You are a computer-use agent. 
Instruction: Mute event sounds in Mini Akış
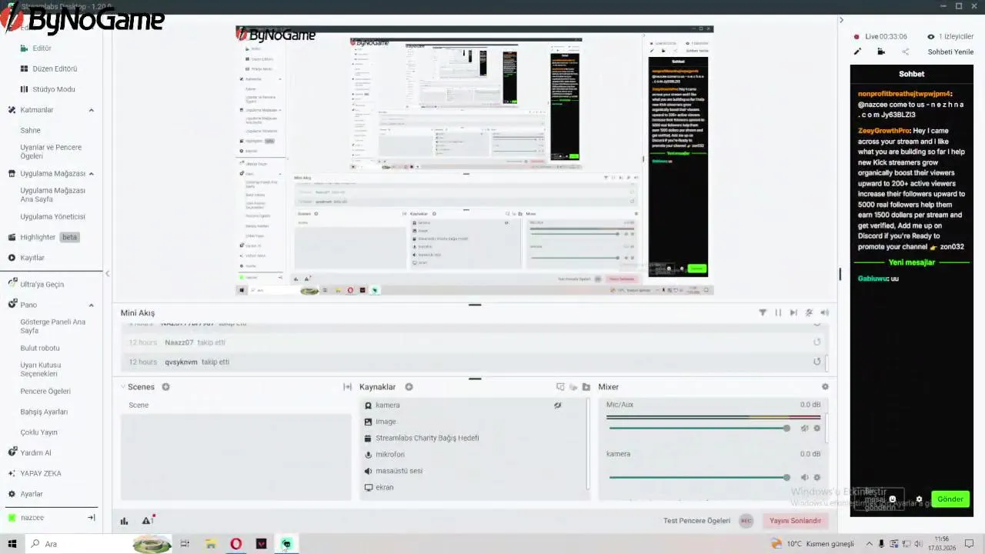824,312
